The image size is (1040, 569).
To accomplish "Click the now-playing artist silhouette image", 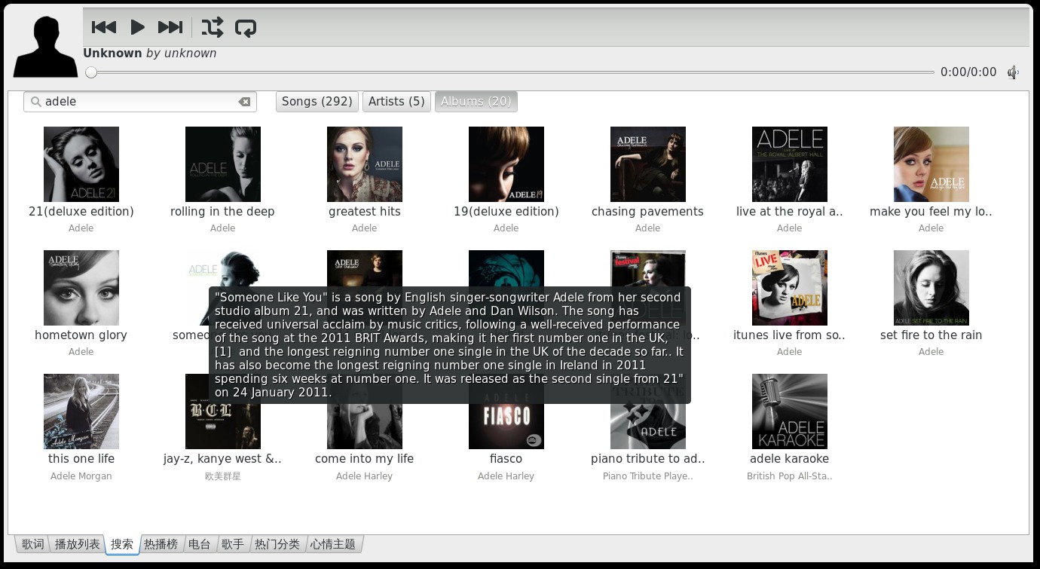I will [x=46, y=47].
